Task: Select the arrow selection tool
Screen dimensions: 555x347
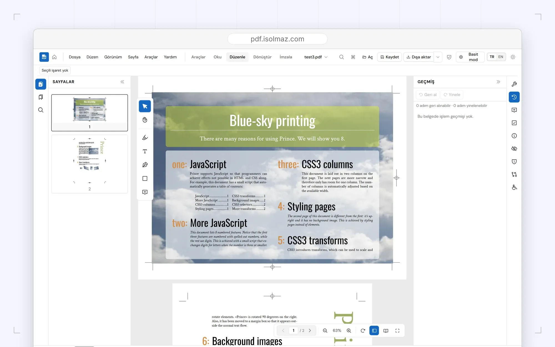Action: (145, 106)
